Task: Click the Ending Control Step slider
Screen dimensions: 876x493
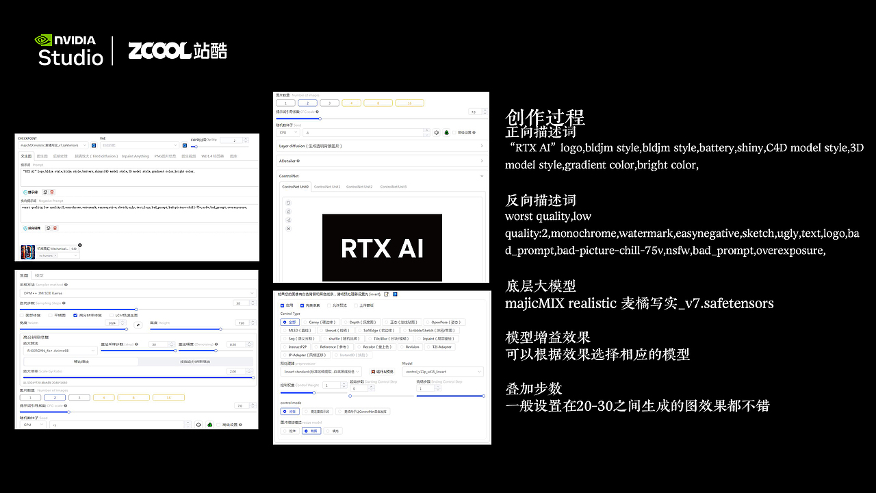Action: click(x=450, y=396)
